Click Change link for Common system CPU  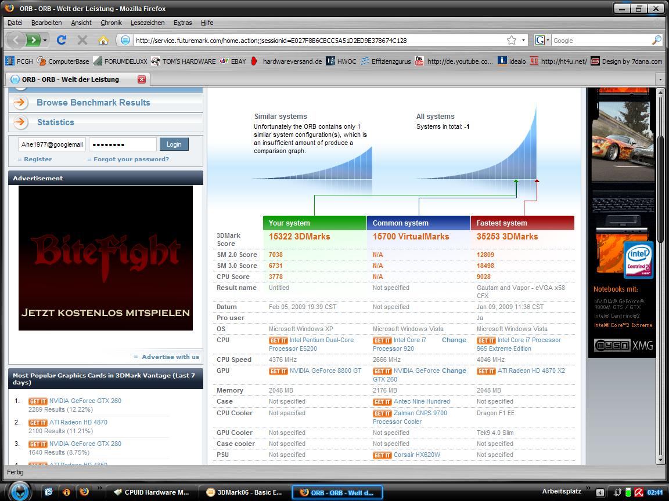point(454,340)
